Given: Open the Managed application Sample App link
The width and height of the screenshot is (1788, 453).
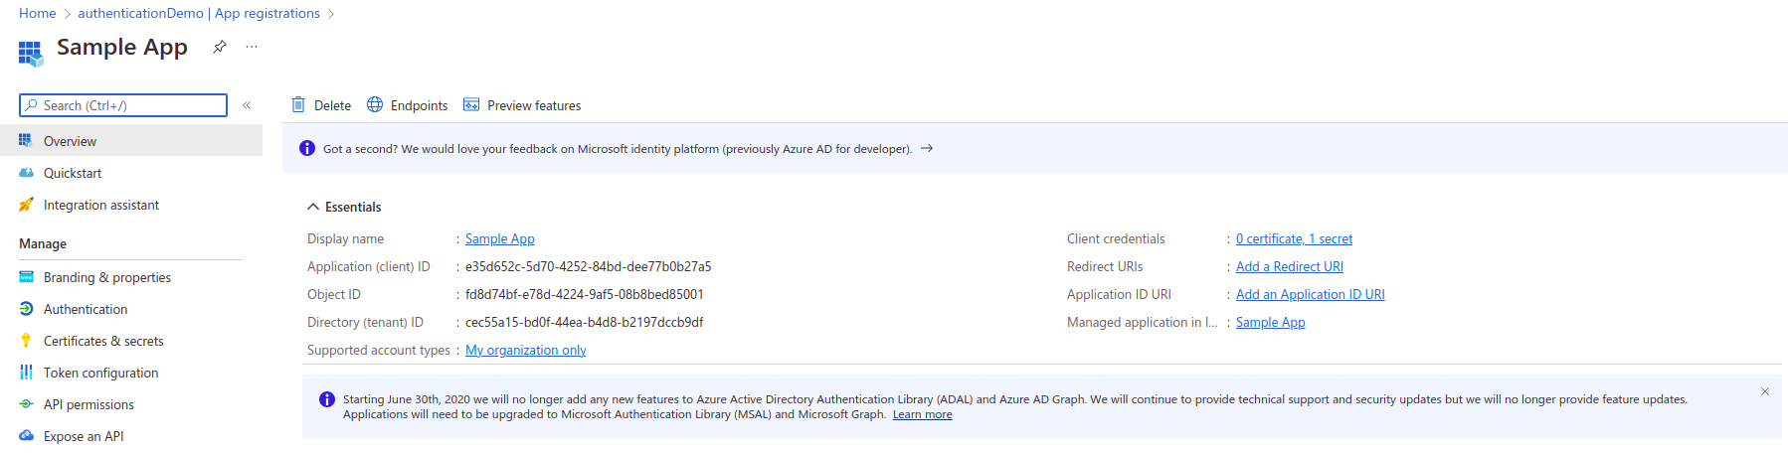Looking at the screenshot, I should 1271,322.
